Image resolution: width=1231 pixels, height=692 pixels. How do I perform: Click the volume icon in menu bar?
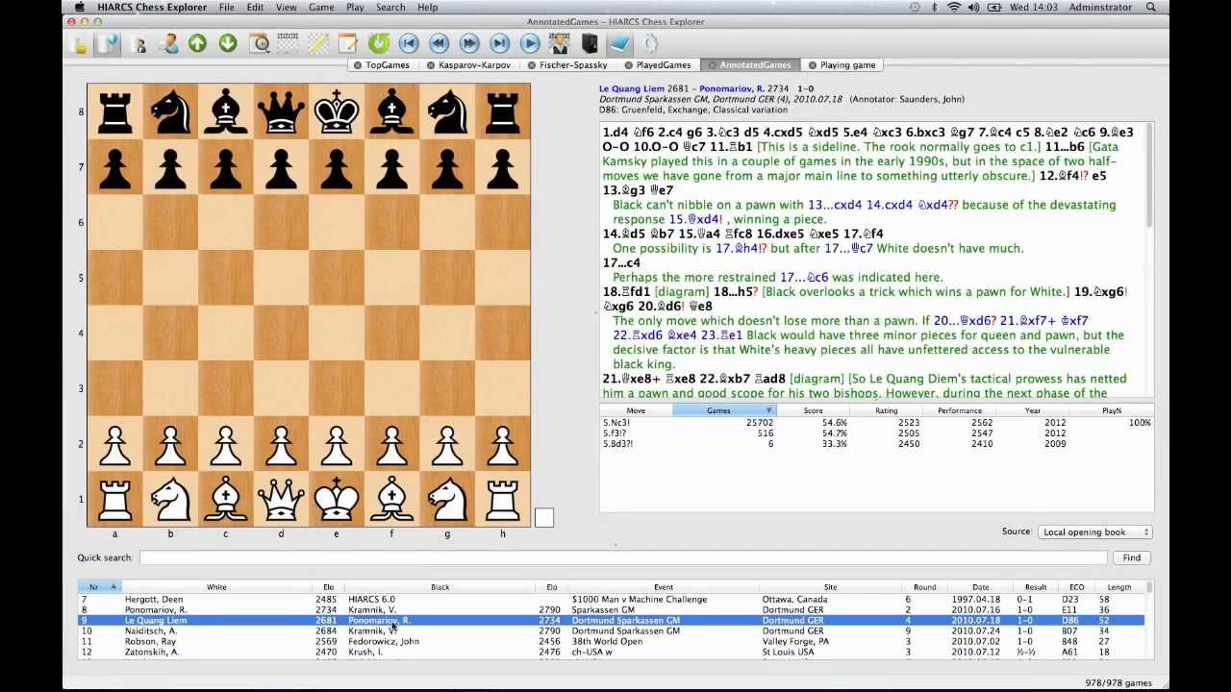click(x=973, y=7)
